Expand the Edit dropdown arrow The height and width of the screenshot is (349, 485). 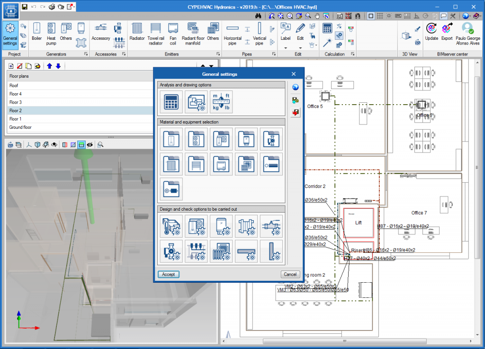(300, 48)
